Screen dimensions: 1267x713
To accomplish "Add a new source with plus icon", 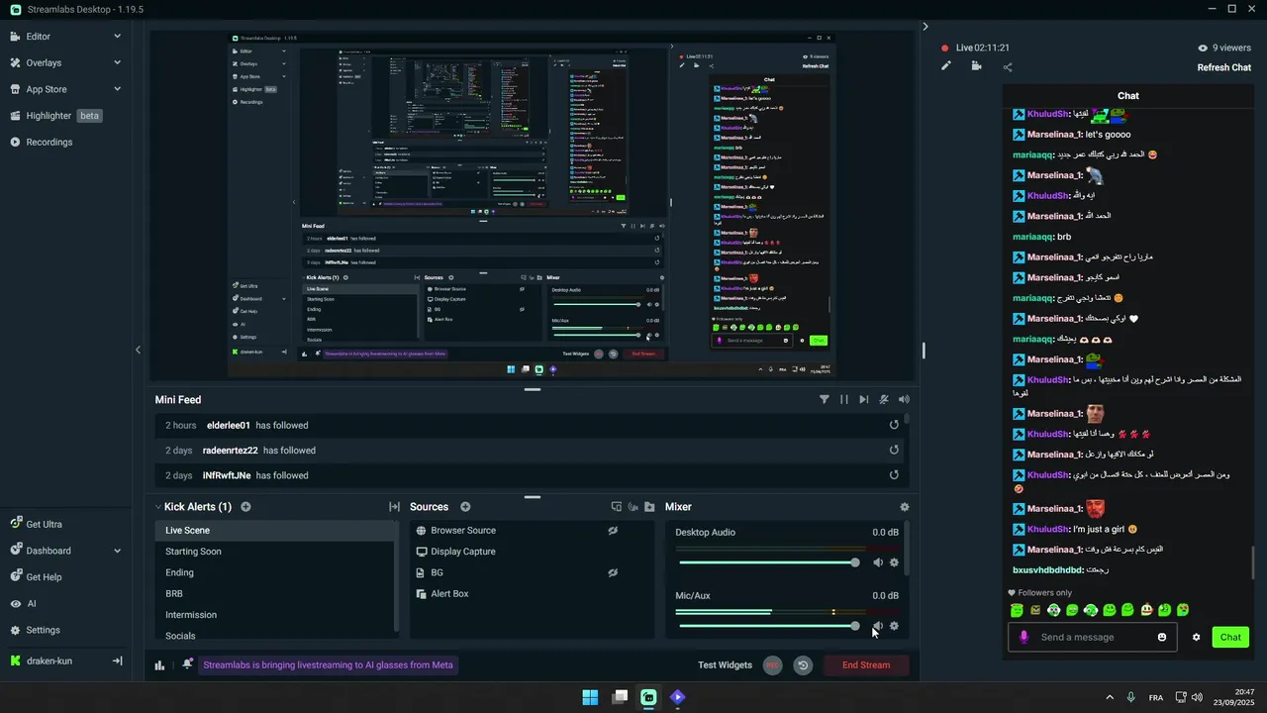I will pyautogui.click(x=465, y=507).
